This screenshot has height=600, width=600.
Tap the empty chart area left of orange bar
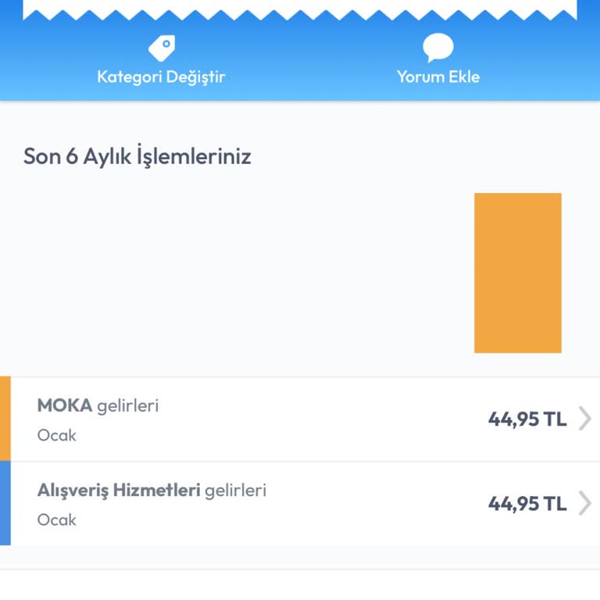pyautogui.click(x=234, y=273)
